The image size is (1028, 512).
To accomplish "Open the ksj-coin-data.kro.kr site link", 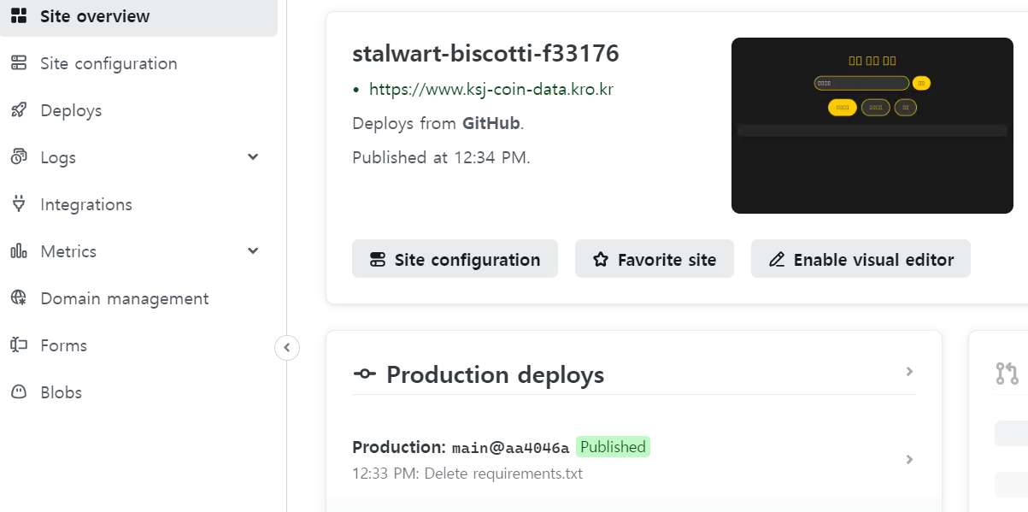I will (491, 89).
